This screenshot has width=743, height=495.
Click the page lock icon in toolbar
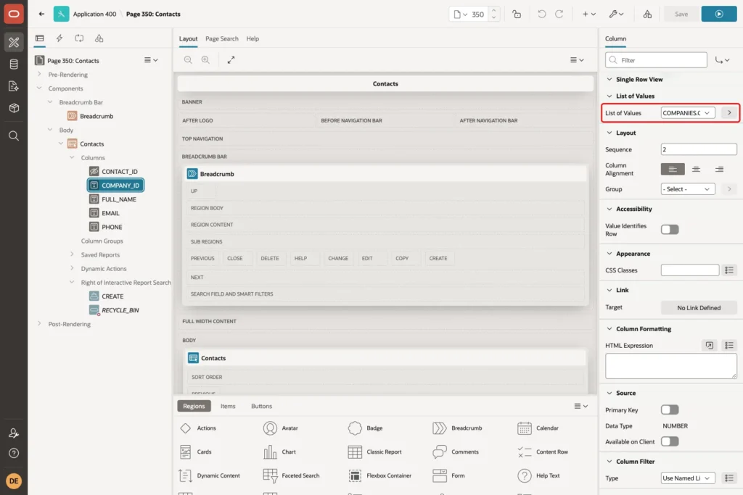click(x=517, y=14)
